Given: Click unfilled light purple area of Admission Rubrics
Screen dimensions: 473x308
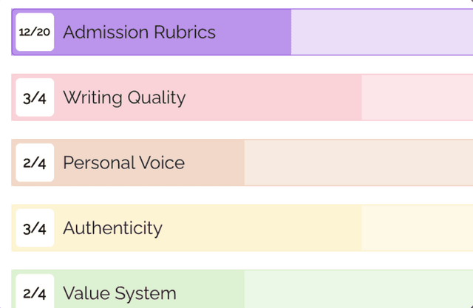Looking at the screenshot, I should 382,32.
